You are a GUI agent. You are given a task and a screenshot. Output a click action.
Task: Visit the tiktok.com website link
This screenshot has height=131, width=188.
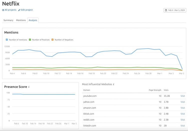pyautogui.click(x=182, y=114)
